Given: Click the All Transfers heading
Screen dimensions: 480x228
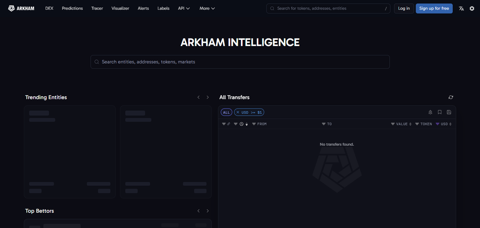Looking at the screenshot, I should 234,97.
